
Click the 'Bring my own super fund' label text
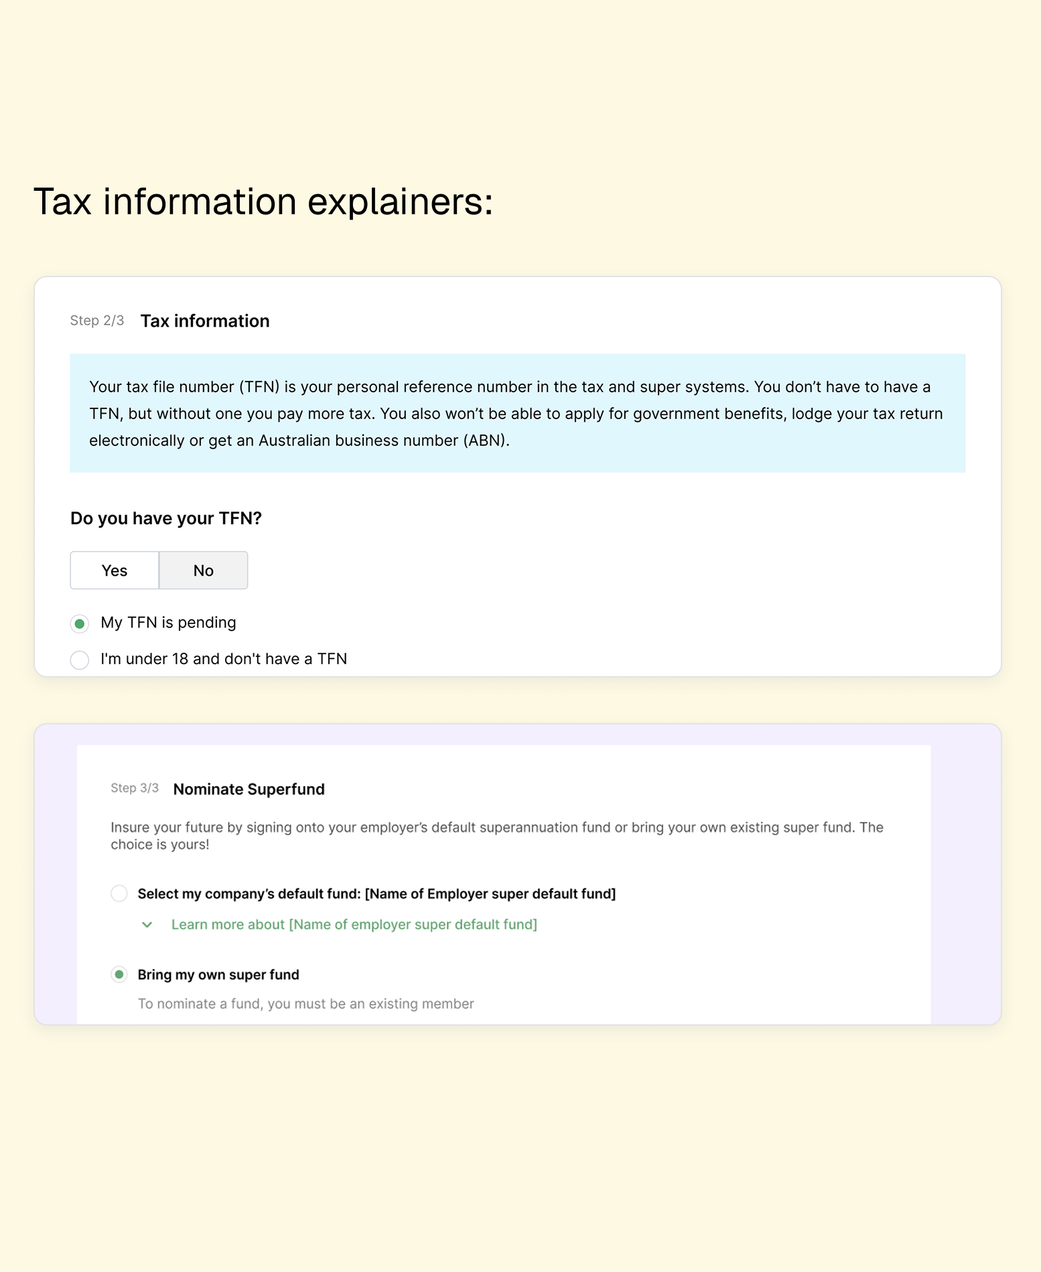(218, 975)
